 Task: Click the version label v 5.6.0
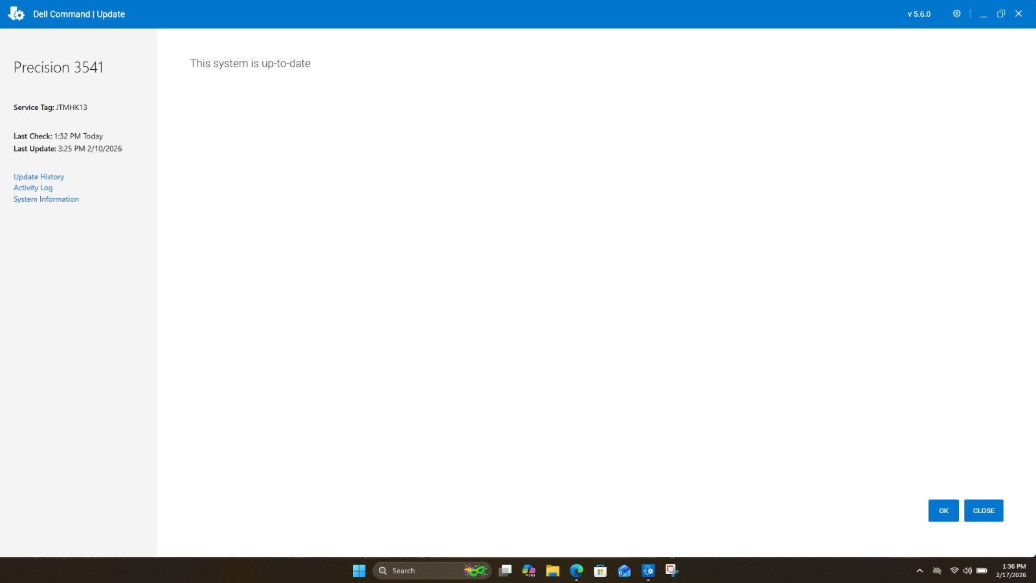[x=919, y=14]
